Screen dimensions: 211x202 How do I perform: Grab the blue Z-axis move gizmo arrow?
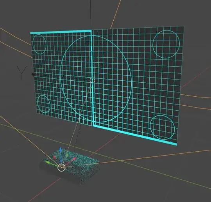[x=61, y=149]
